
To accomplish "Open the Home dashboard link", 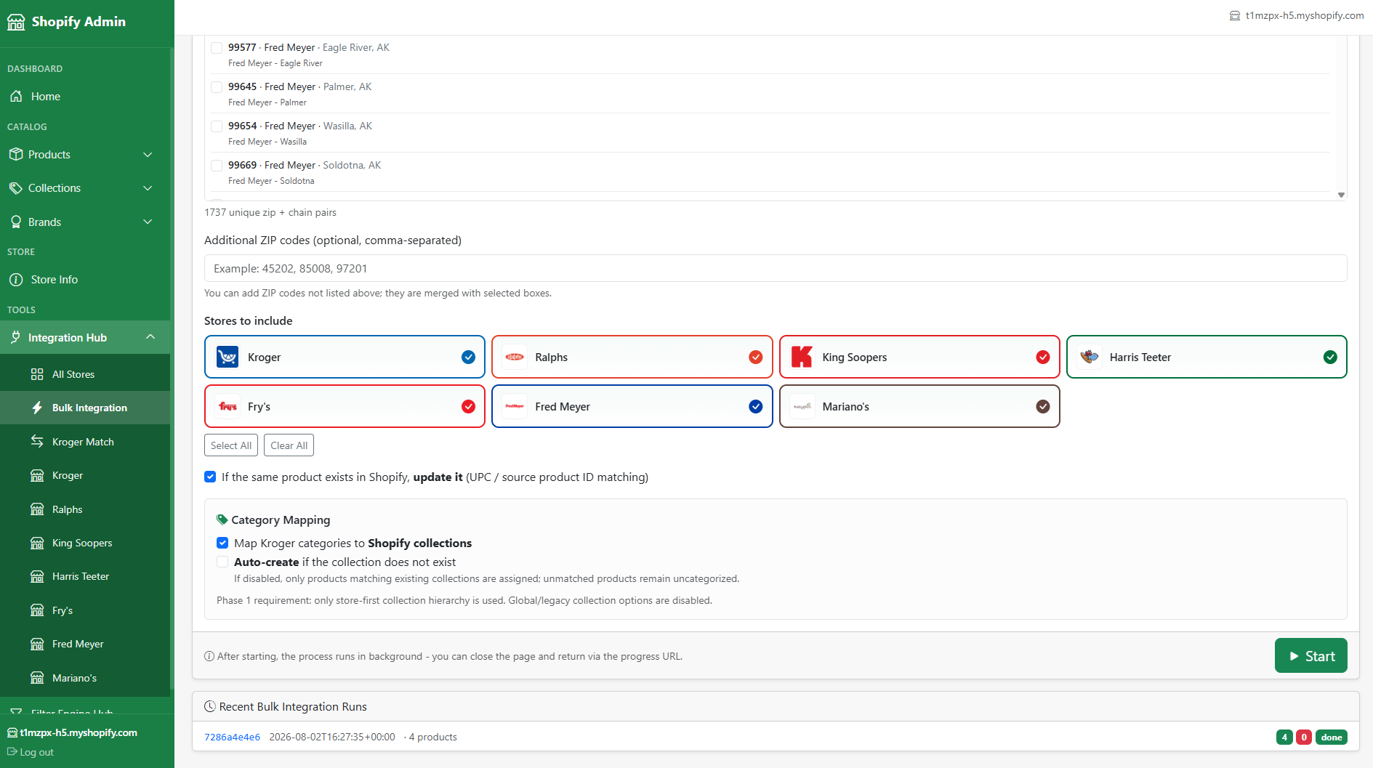I will 85,97.
